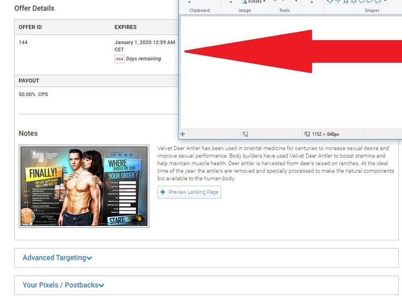Open the landing page thumbnail image
402x301 pixels.
(84, 186)
